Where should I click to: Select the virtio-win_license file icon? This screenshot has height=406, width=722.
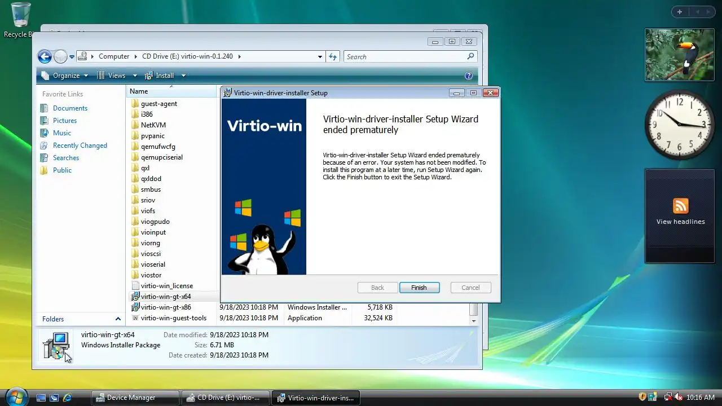point(135,286)
